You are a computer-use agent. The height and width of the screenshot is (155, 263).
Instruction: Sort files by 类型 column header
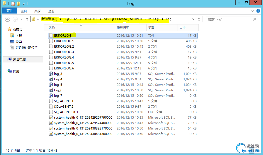tap(162, 28)
